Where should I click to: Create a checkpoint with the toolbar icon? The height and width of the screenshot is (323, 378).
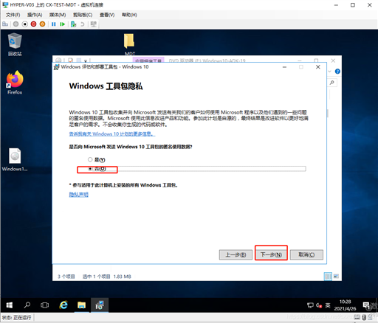tap(73, 24)
